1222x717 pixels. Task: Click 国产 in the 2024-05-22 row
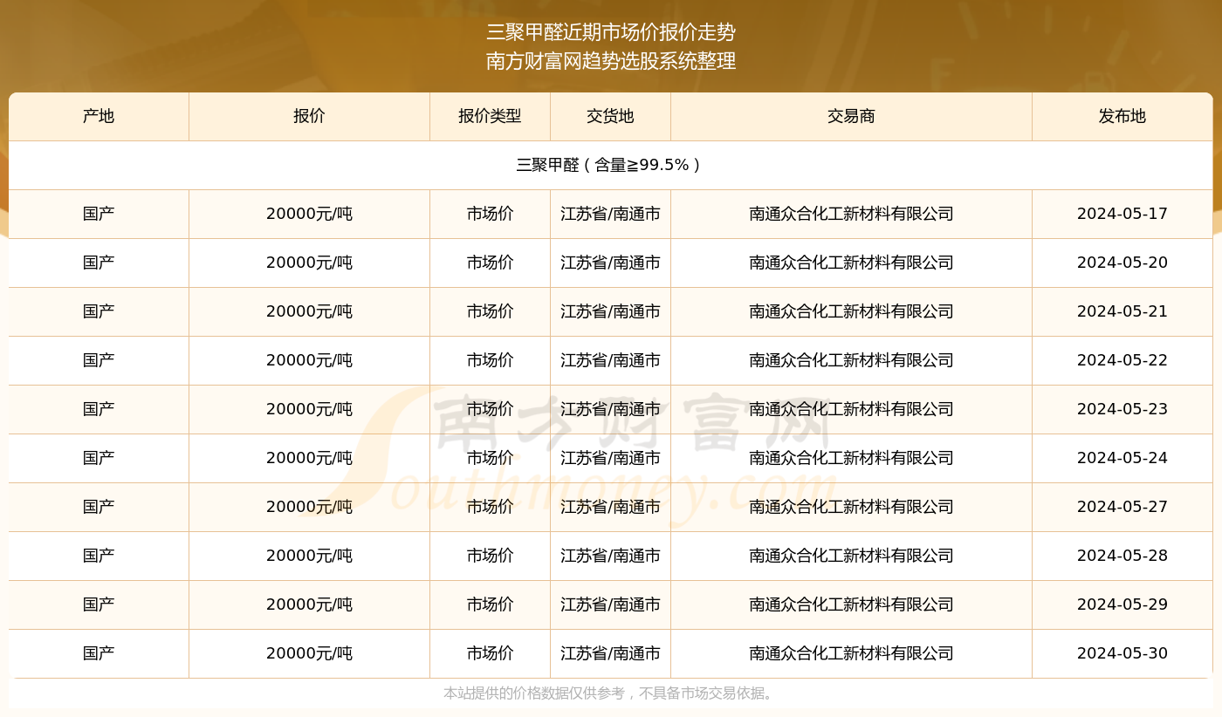click(99, 360)
